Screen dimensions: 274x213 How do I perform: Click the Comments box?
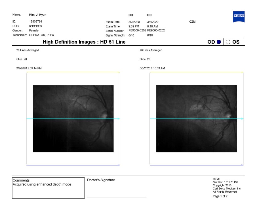coord(48,188)
